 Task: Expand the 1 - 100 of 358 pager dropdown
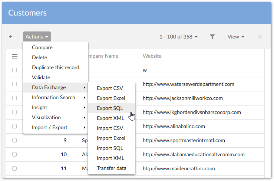(x=178, y=37)
